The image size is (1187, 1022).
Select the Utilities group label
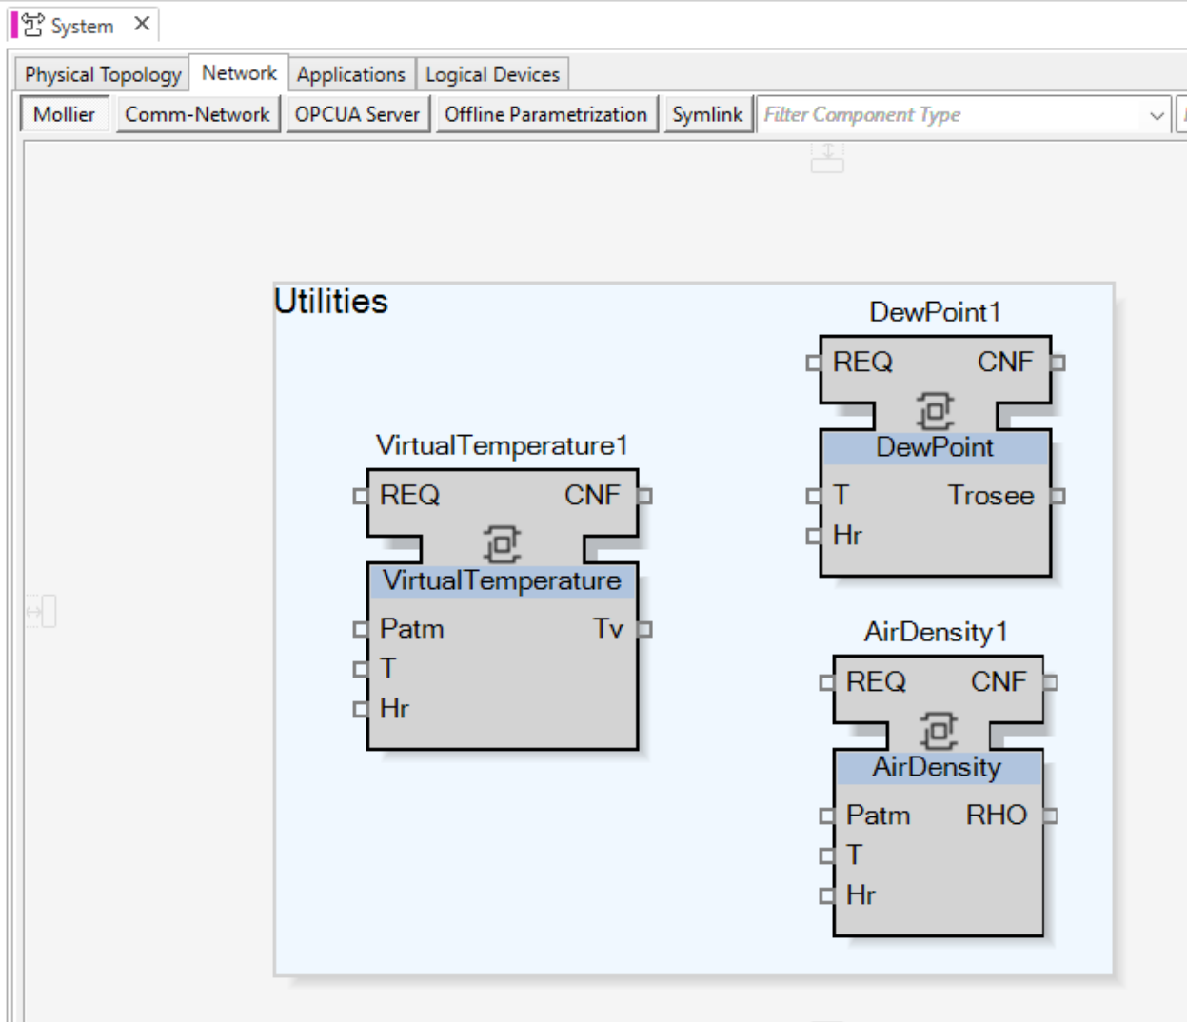pos(331,302)
